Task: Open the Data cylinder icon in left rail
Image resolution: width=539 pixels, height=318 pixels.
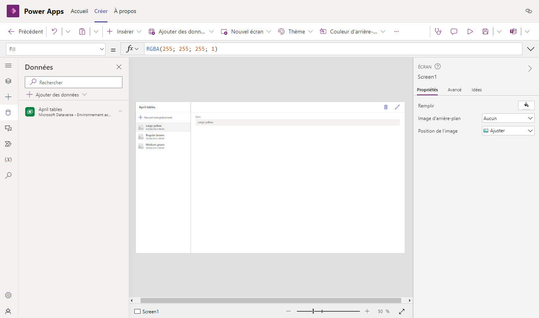Action: point(8,113)
